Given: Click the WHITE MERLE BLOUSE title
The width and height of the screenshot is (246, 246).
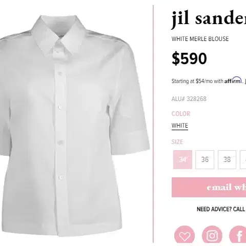Looking at the screenshot, I should pos(200,39).
